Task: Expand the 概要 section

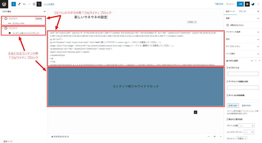Action: click(x=243, y=18)
